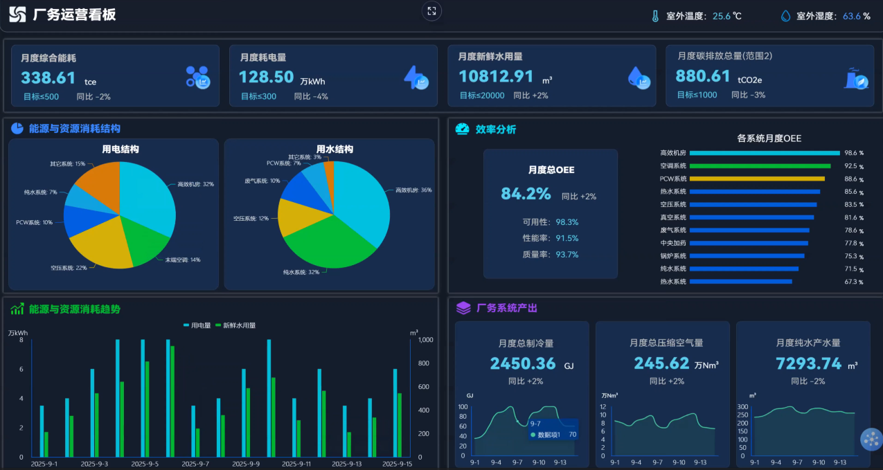Click the green 空调系统 OEE bar
Screen dimensions: 883x470
tap(760, 166)
